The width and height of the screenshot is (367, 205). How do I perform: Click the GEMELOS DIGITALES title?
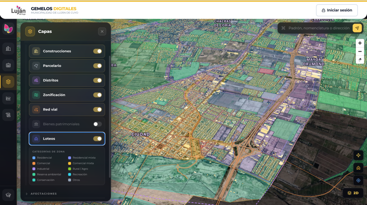(x=54, y=9)
